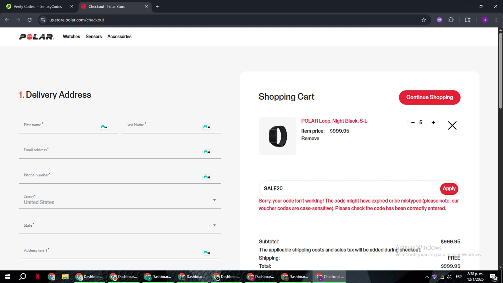Screen dimensions: 503x283
Task: Reload the checkout page
Action: [x=30, y=20]
